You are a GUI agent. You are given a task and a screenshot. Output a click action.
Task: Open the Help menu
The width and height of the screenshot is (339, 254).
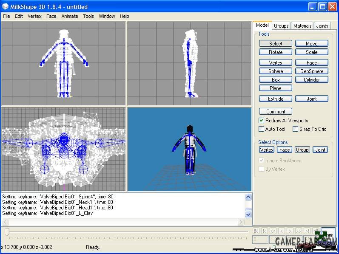124,16
